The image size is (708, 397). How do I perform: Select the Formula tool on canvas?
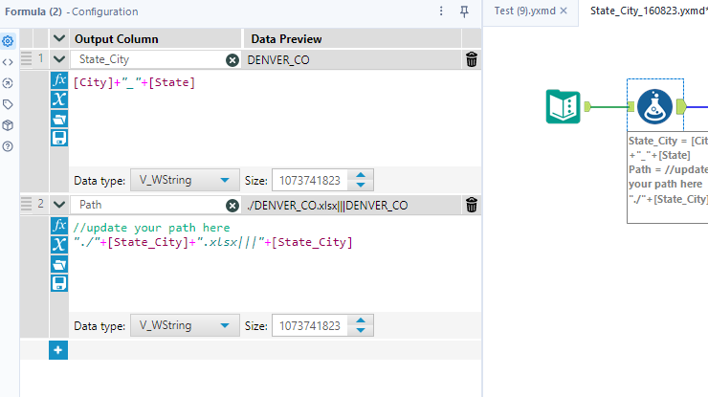655,106
